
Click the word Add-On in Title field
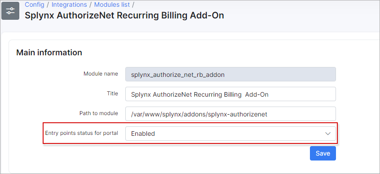(x=257, y=94)
